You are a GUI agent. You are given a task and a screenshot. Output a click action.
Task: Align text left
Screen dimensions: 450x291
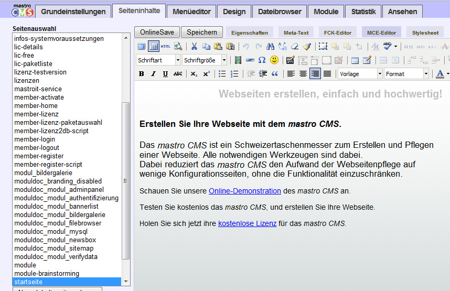[x=291, y=74]
